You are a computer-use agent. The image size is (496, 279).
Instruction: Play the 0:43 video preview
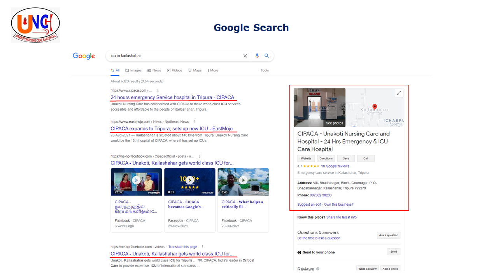(243, 180)
